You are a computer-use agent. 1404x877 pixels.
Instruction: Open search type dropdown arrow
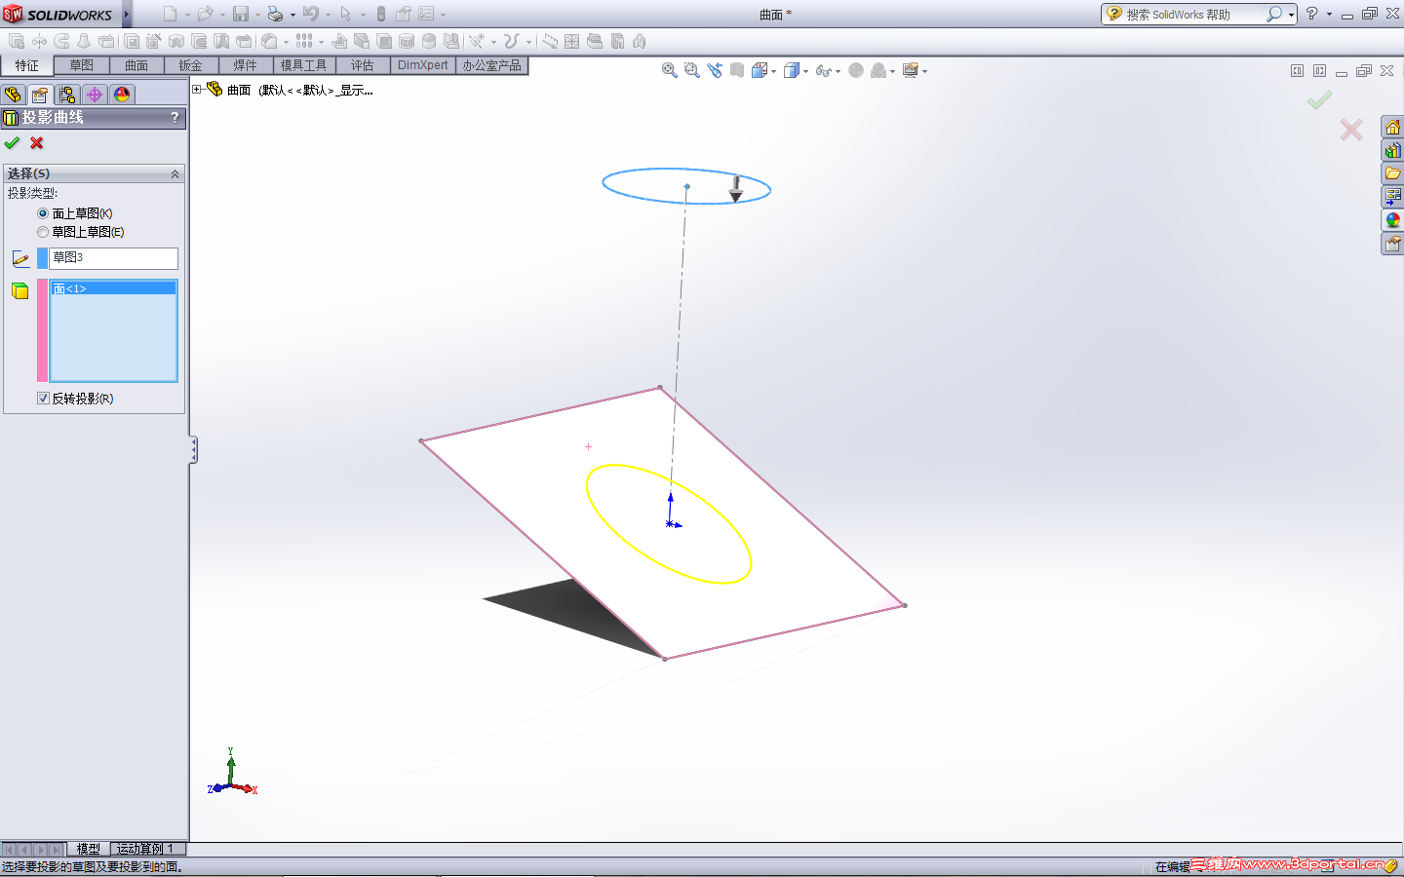(x=1291, y=15)
